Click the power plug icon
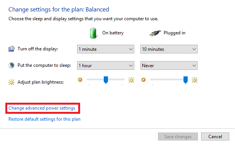Image resolution: width=235 pixels, height=147 pixels. tap(155, 33)
